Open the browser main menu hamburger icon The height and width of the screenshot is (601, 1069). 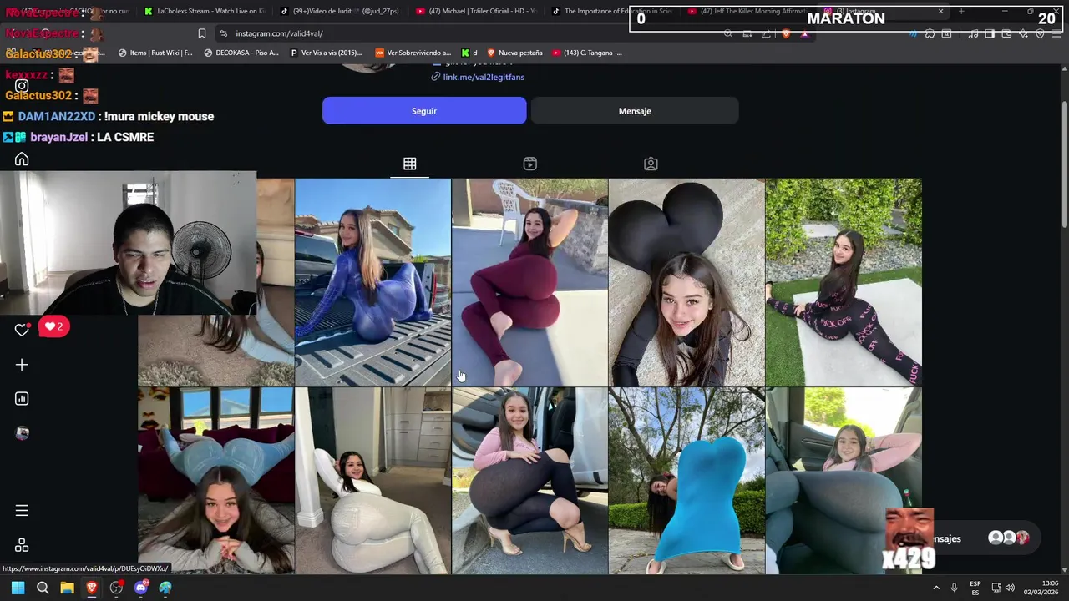[x=1056, y=33]
